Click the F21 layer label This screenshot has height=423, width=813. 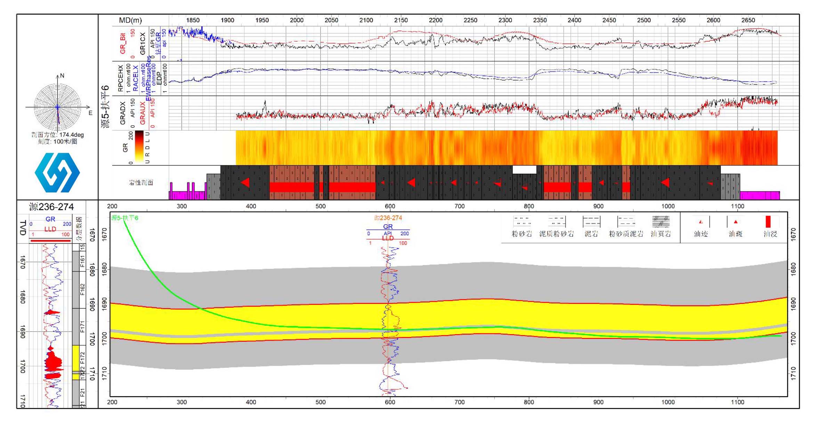point(82,393)
